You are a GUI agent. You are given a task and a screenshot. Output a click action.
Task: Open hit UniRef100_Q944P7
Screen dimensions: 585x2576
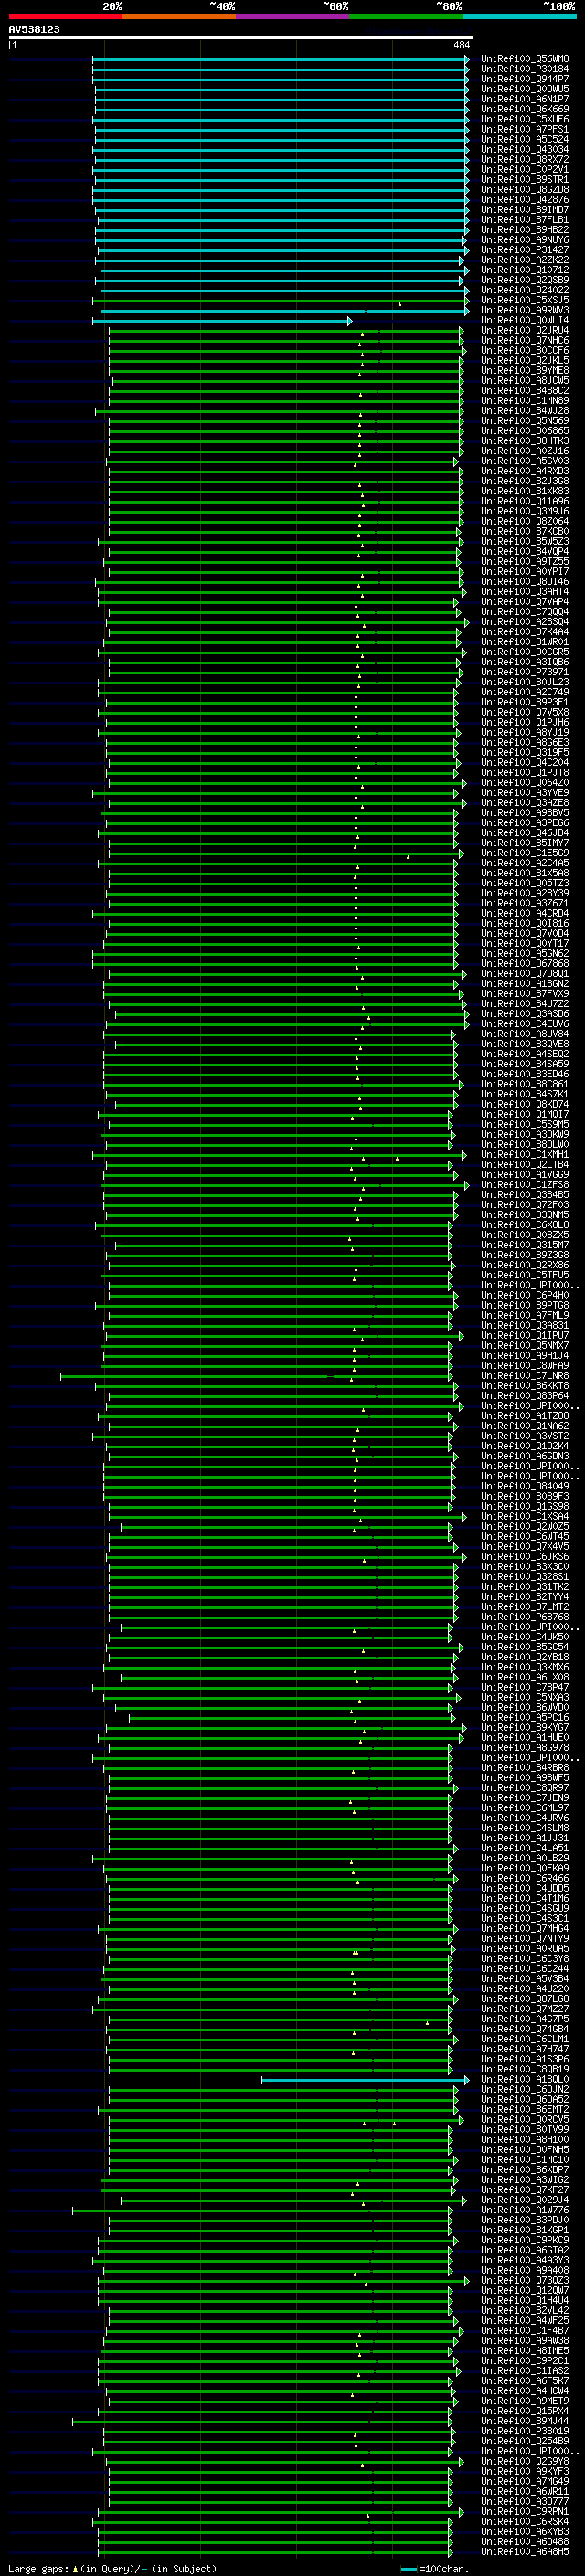[x=525, y=79]
